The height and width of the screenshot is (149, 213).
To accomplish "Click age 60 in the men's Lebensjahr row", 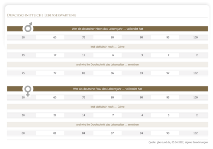I will click(x=55, y=37).
